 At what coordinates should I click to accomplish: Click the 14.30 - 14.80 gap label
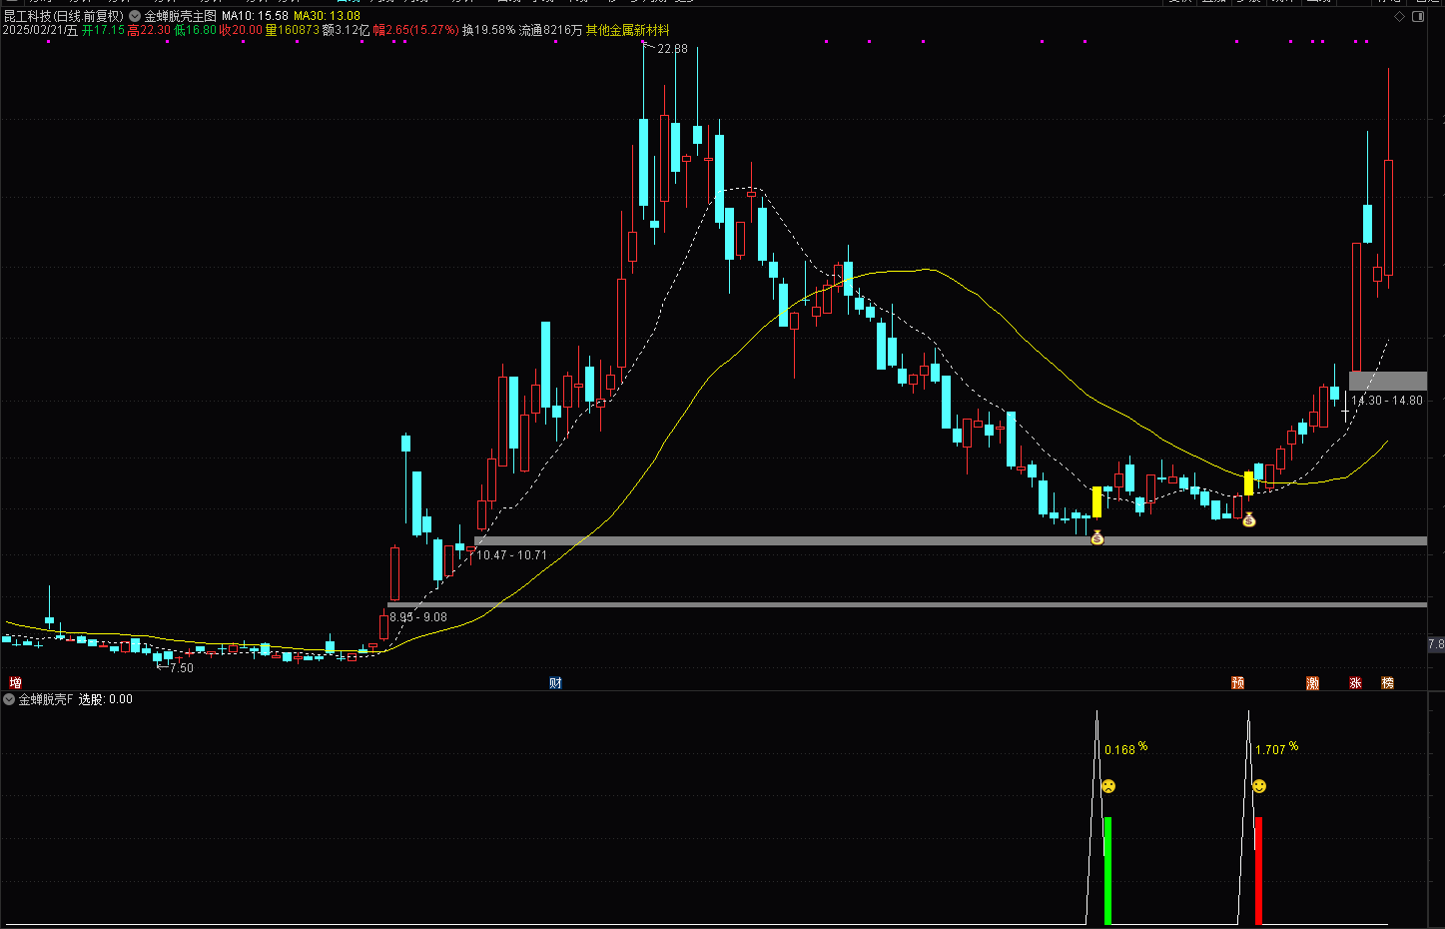pos(1387,400)
